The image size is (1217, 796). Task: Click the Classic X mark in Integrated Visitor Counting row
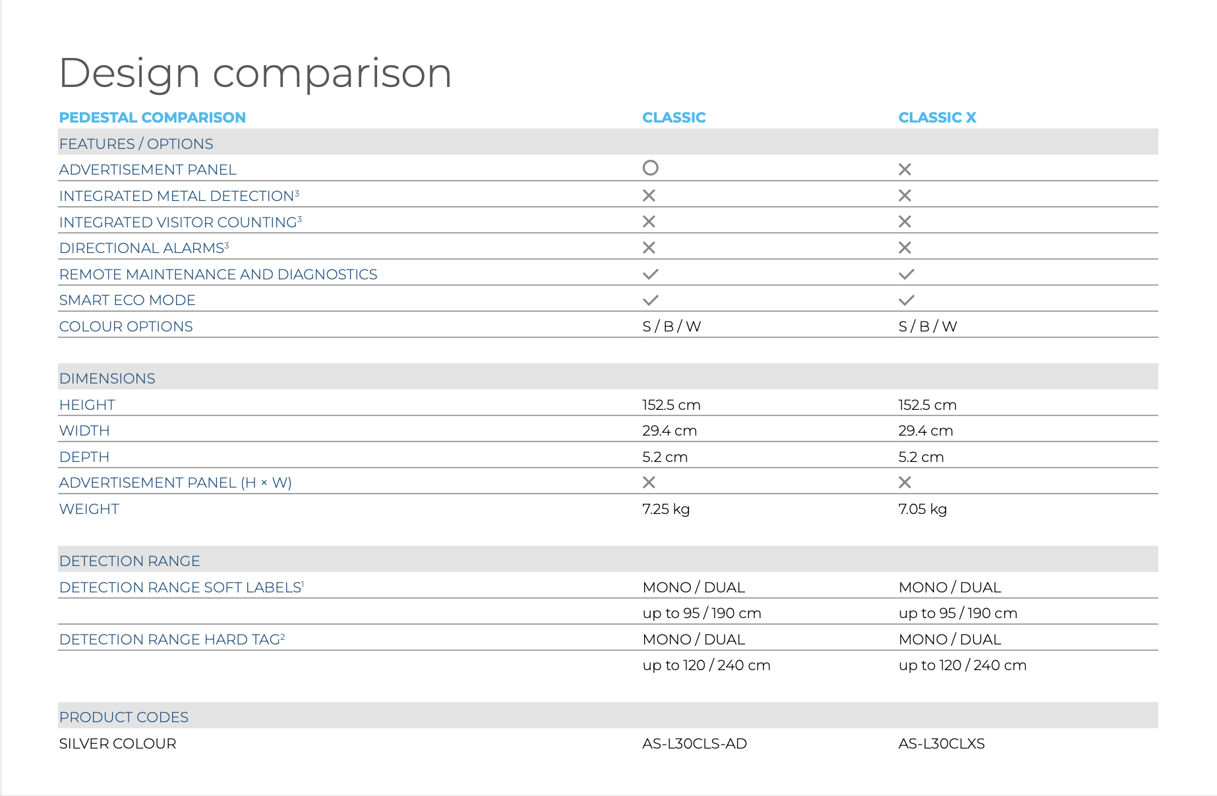(649, 221)
